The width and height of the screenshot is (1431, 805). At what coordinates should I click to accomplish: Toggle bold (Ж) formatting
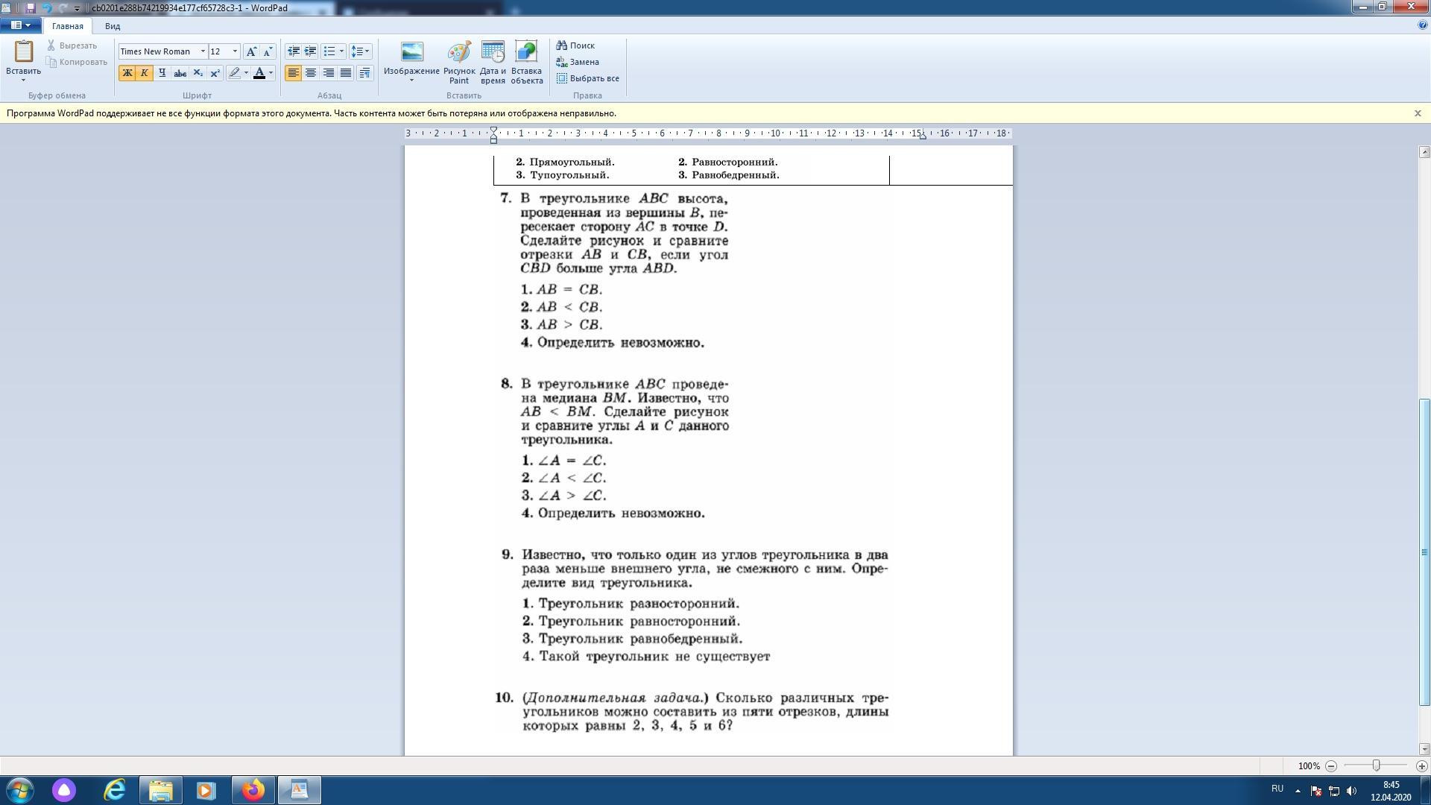click(x=127, y=73)
